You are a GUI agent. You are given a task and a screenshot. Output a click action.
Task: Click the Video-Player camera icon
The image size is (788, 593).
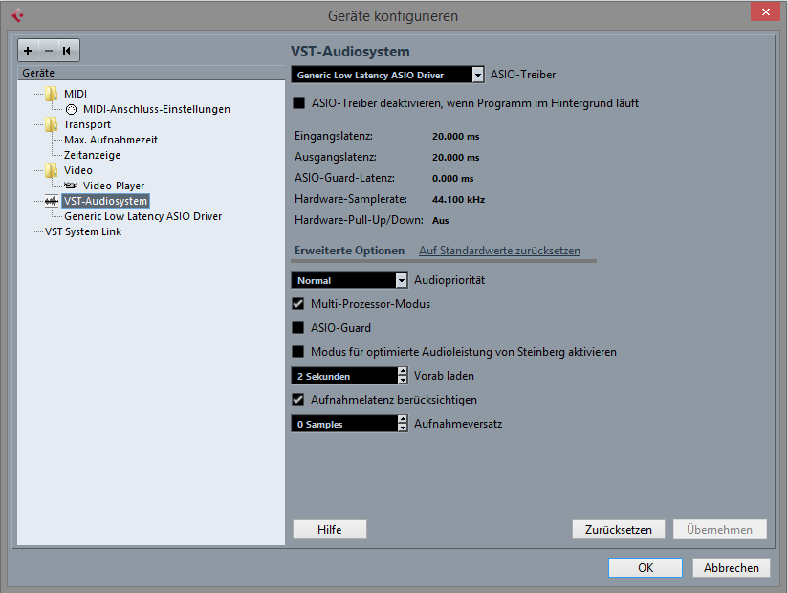click(x=71, y=186)
